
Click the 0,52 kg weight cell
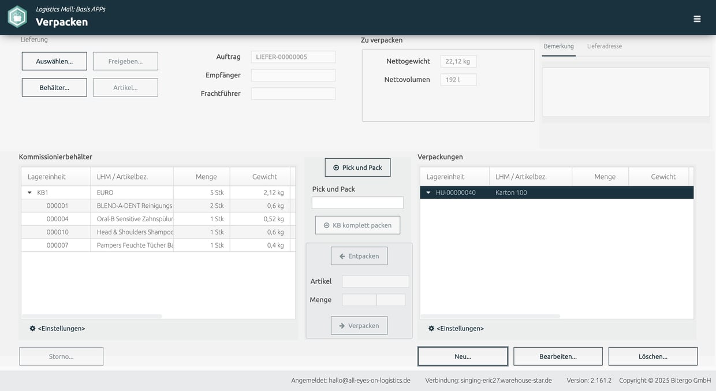tap(260, 219)
